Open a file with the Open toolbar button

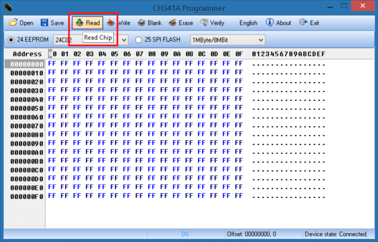(x=21, y=23)
